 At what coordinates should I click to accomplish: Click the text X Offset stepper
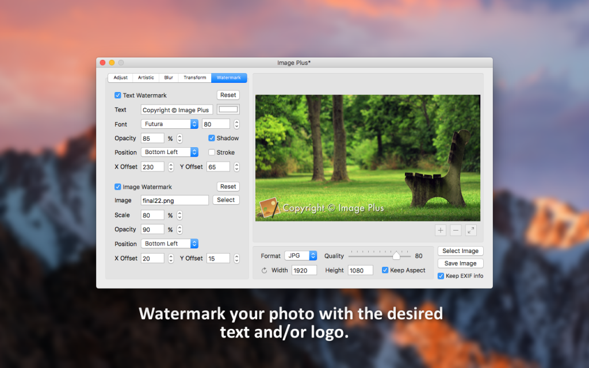click(x=170, y=167)
